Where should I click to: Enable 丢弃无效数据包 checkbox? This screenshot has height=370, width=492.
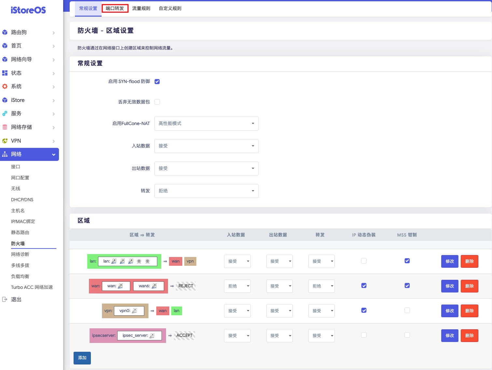tap(157, 102)
